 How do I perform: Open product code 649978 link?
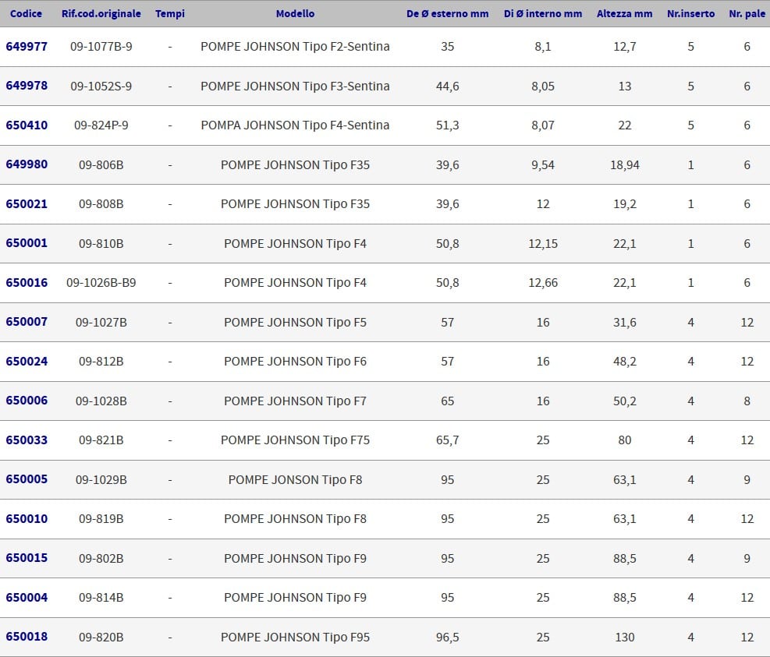[x=27, y=86]
